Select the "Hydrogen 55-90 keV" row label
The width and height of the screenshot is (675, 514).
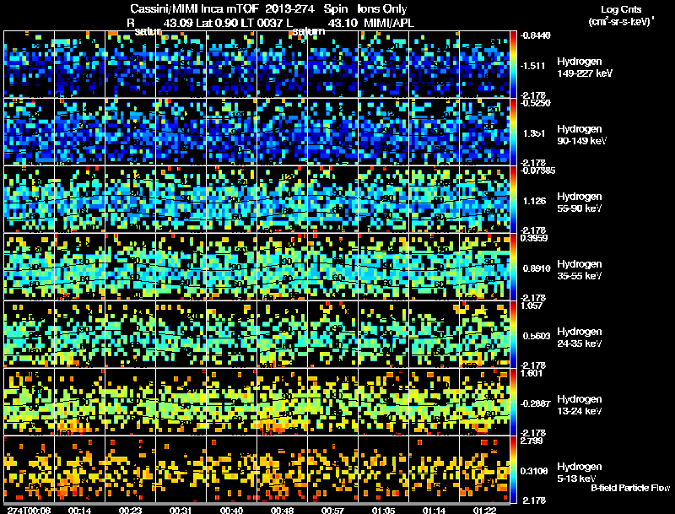pyautogui.click(x=580, y=203)
